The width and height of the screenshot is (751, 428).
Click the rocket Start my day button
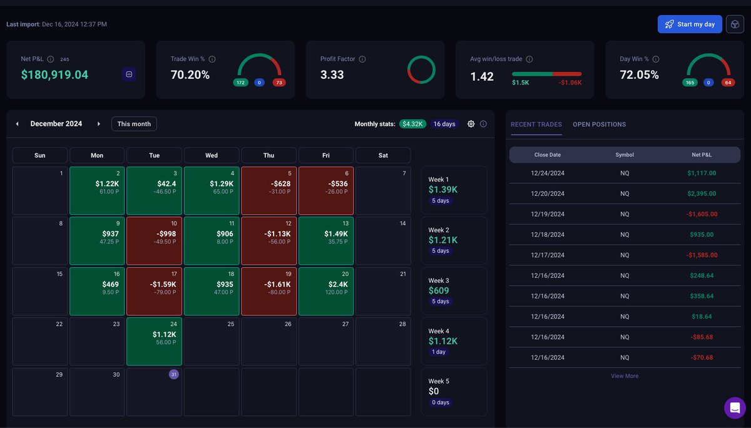(690, 24)
